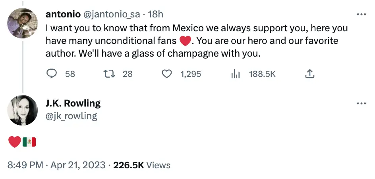Open antonio's profile picture
This screenshot has height=179, width=375.
click(x=22, y=22)
